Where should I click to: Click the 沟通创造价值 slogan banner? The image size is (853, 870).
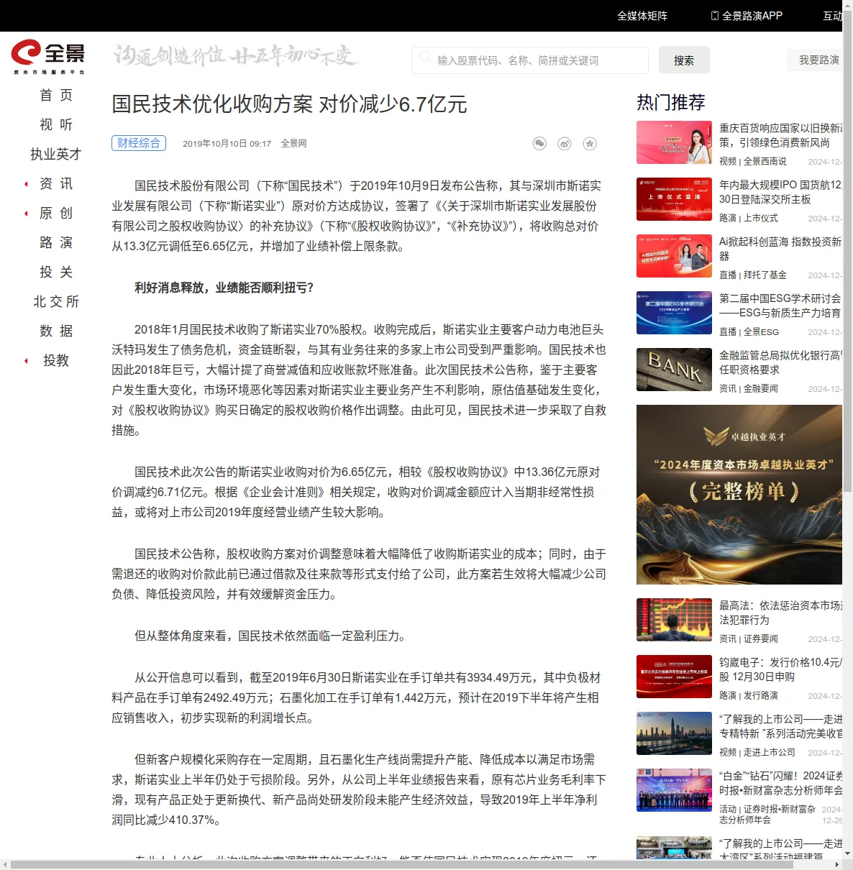coord(235,55)
